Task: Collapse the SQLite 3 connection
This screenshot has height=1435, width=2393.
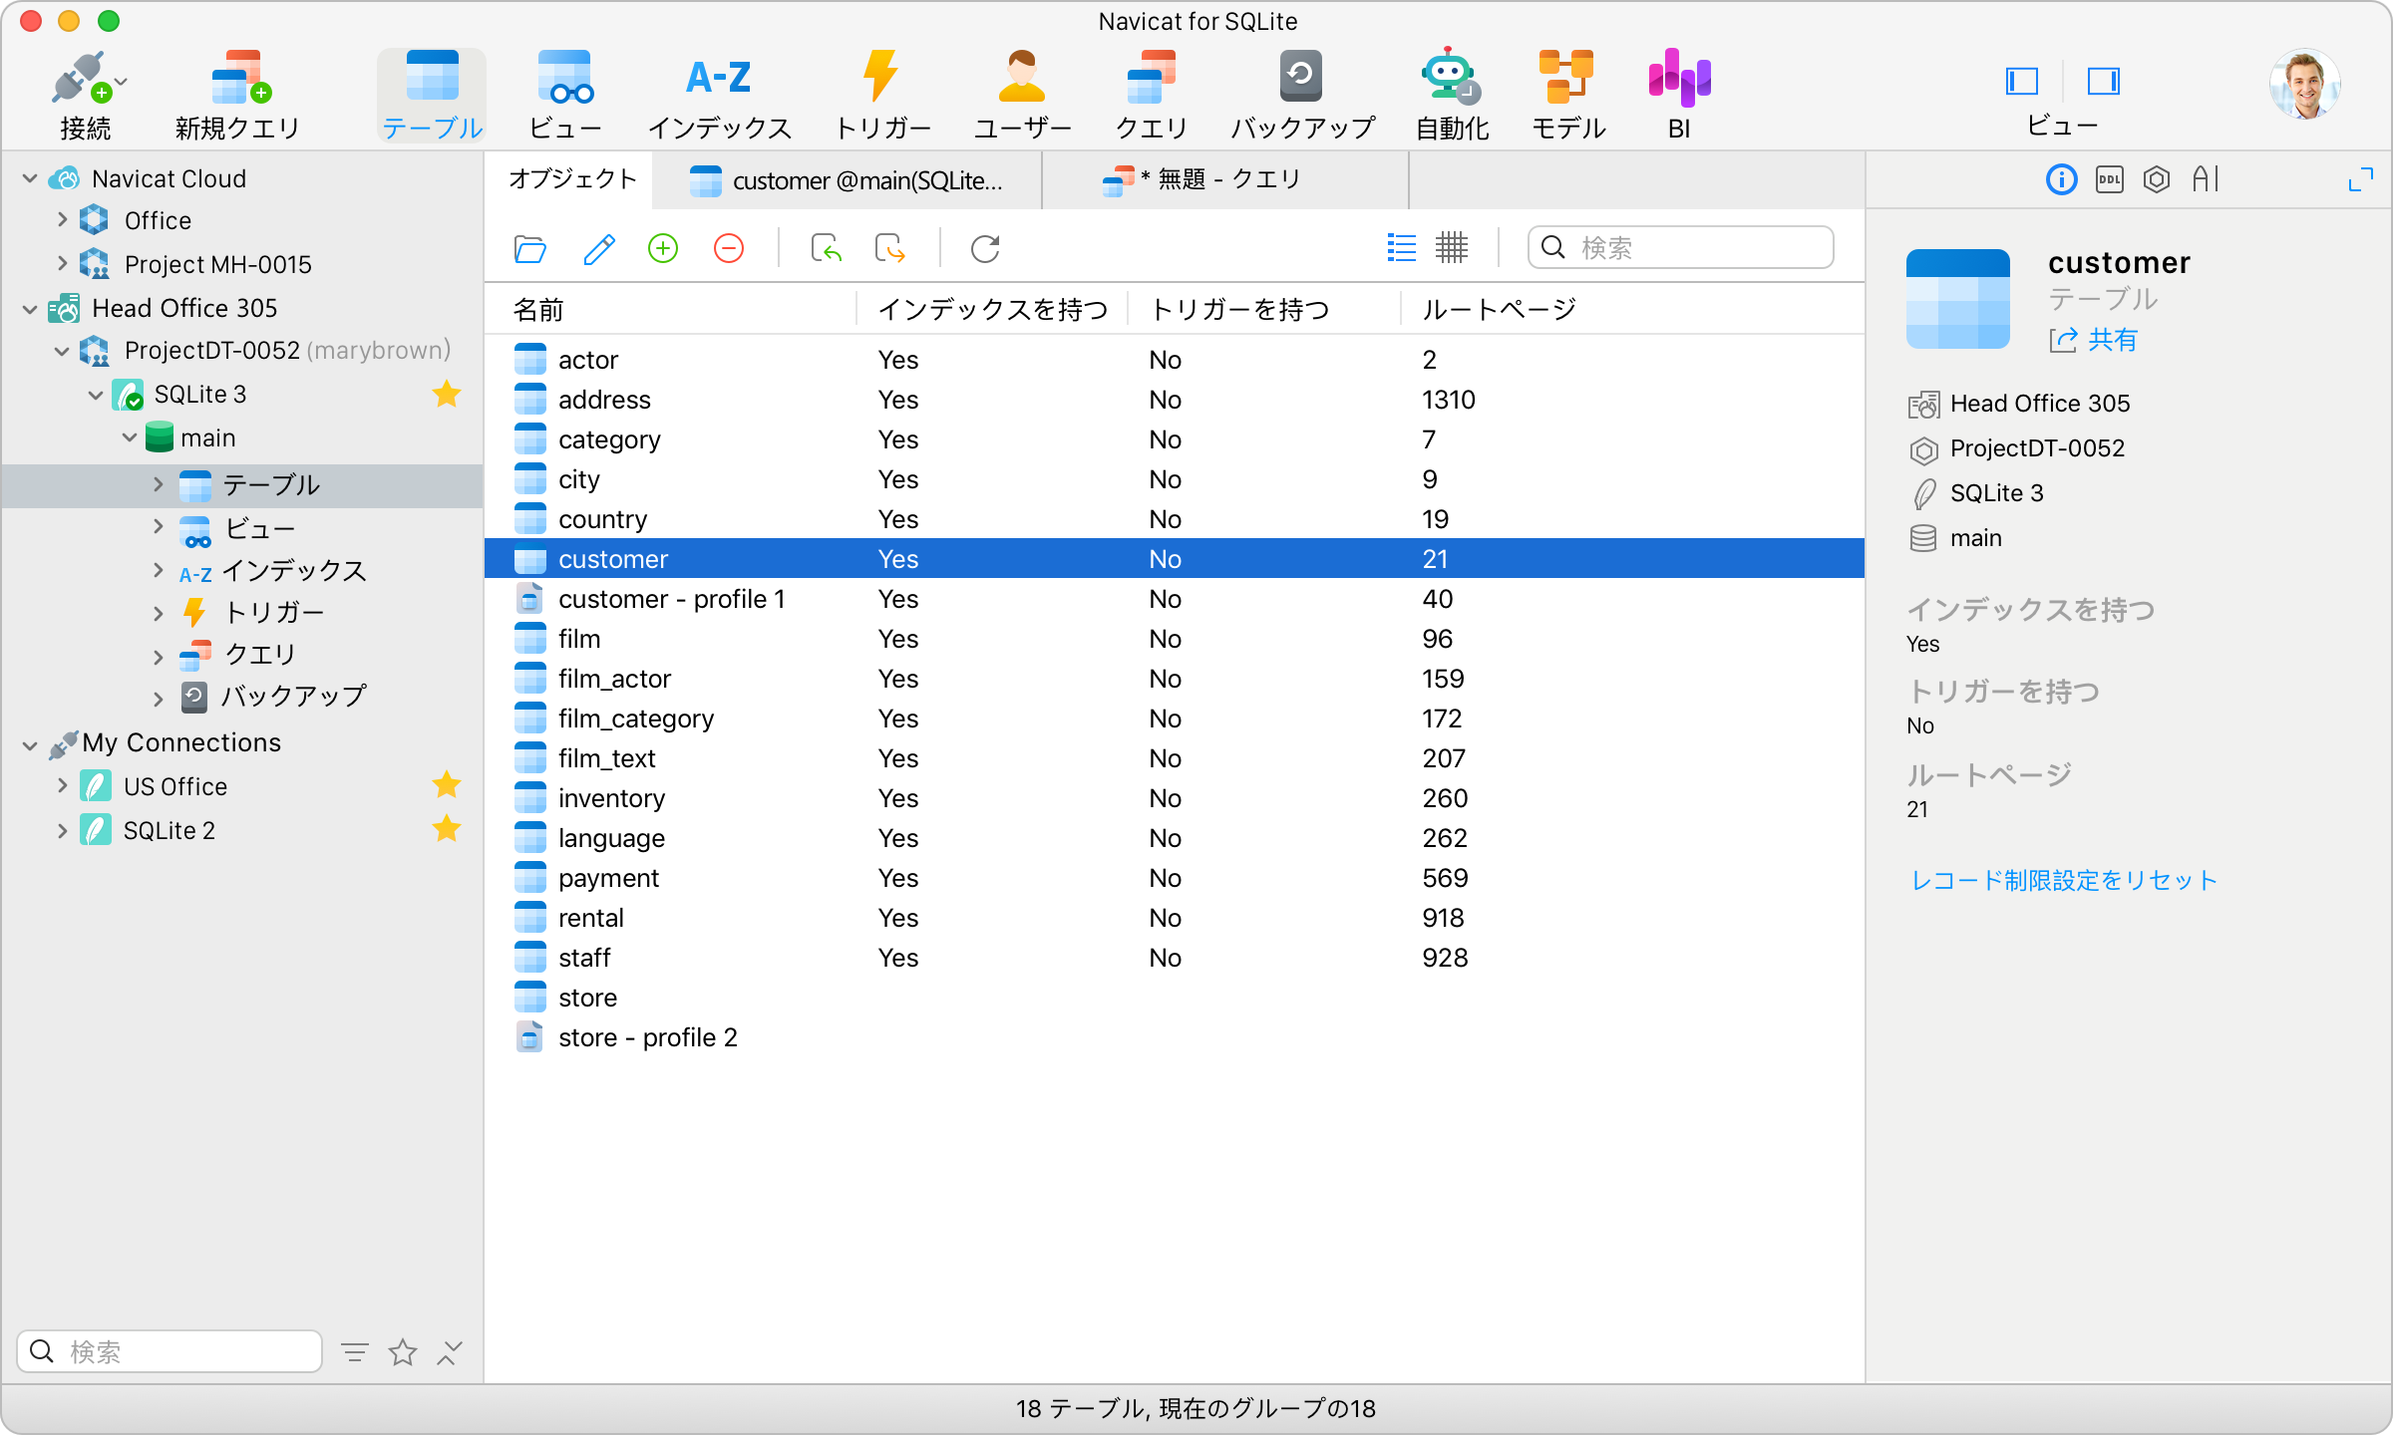Action: 96,395
